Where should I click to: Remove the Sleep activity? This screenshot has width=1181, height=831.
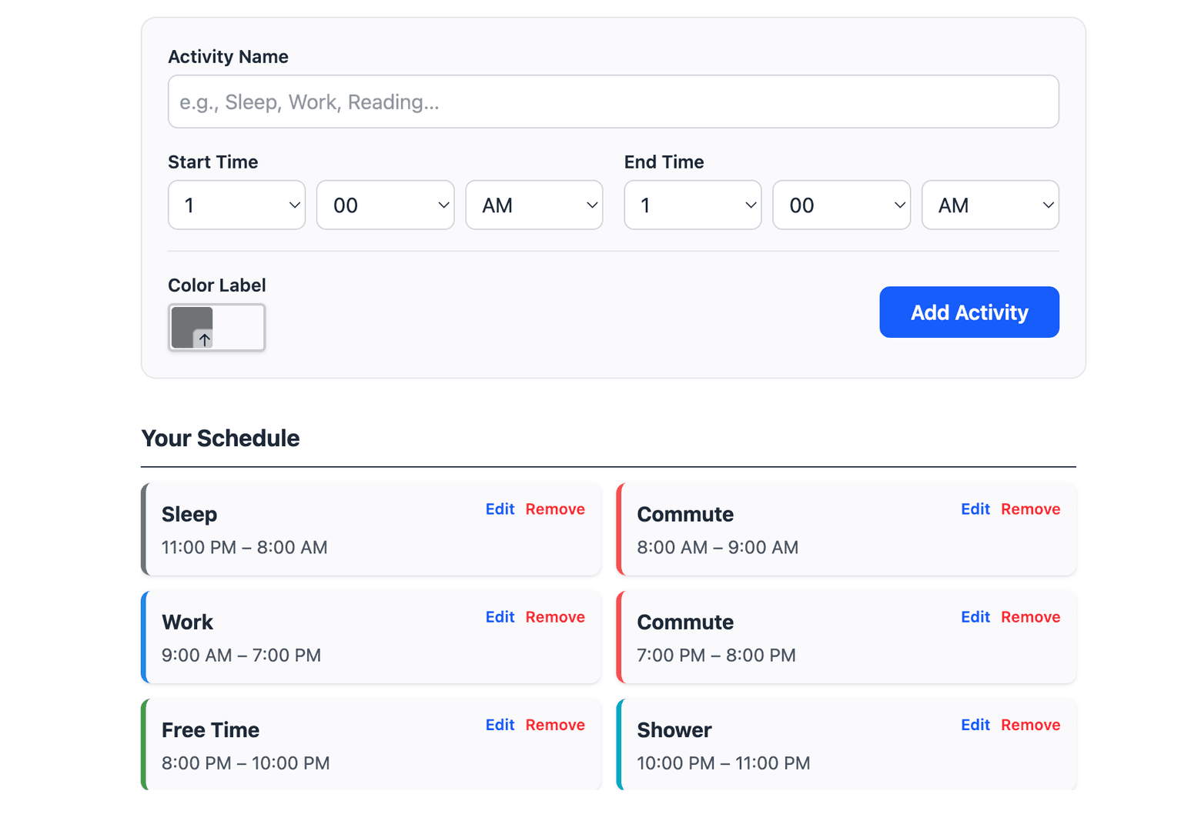[555, 509]
